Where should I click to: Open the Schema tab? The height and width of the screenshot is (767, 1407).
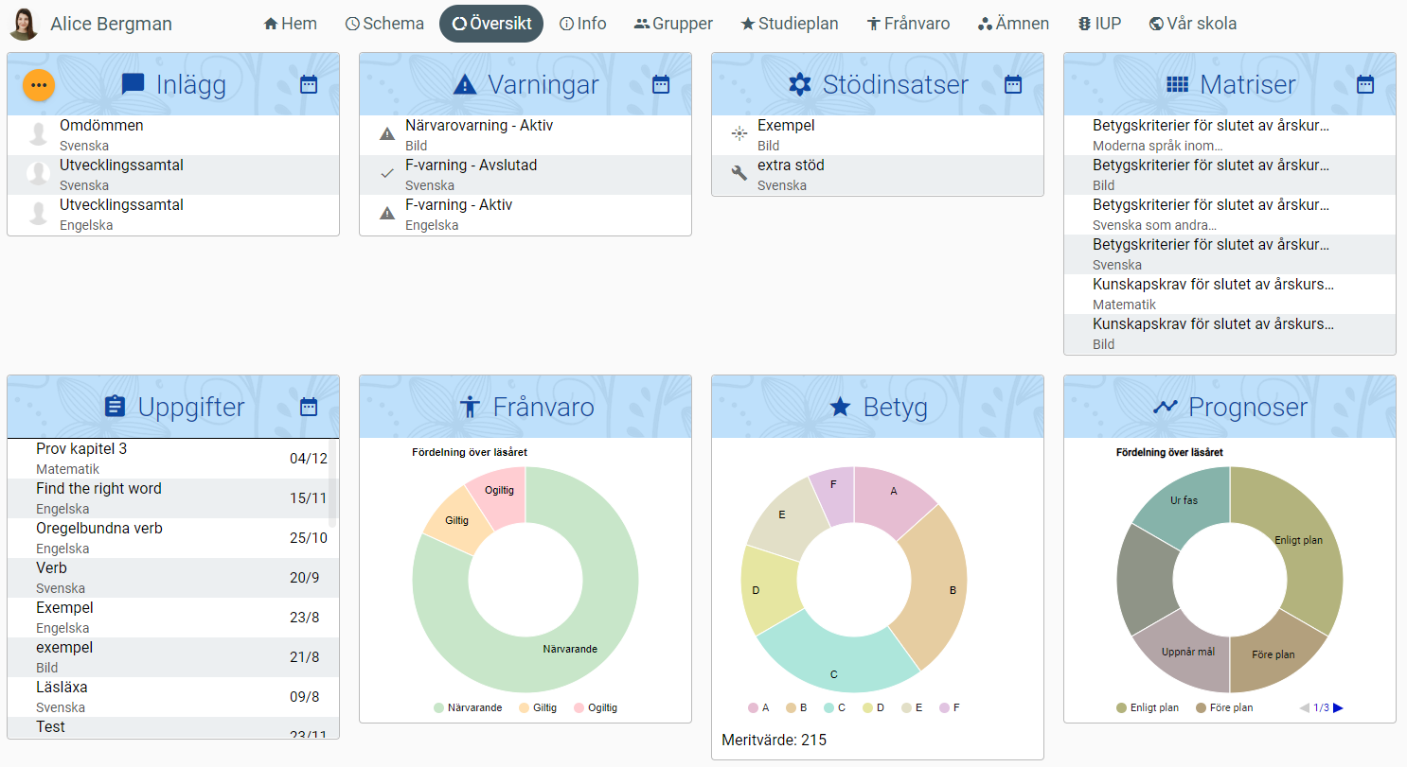(384, 24)
